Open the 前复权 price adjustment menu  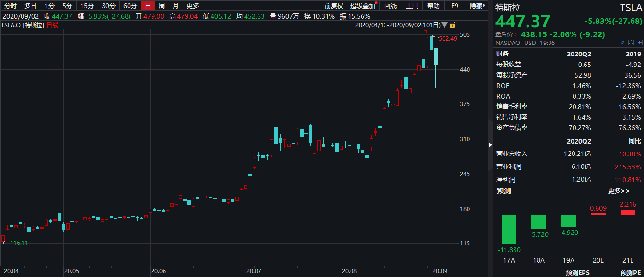coord(334,6)
